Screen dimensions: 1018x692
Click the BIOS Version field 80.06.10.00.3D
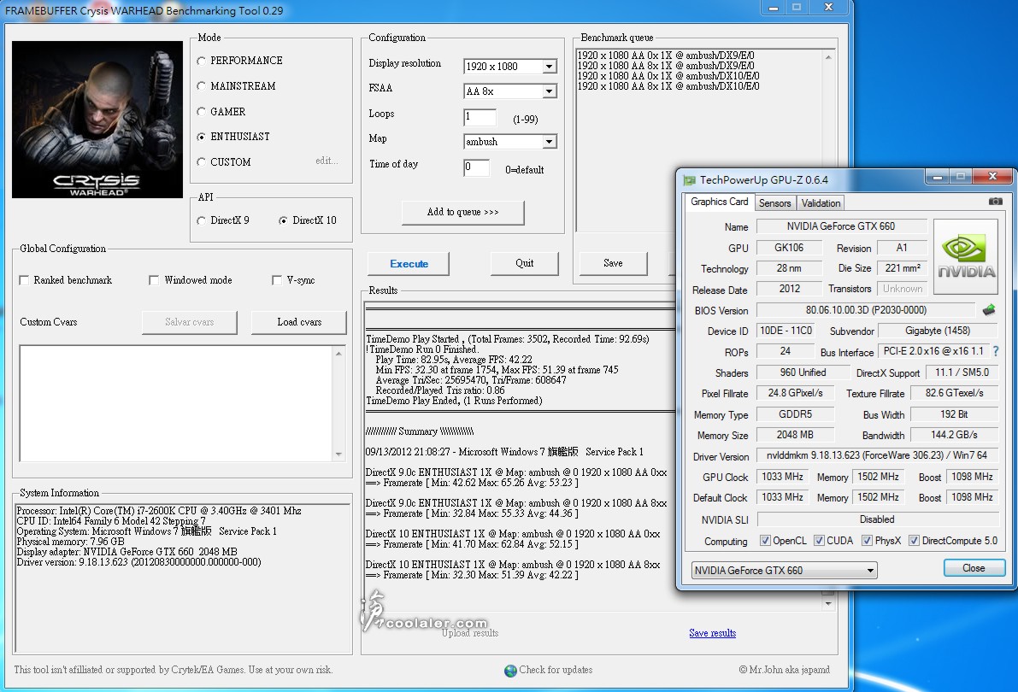point(866,310)
